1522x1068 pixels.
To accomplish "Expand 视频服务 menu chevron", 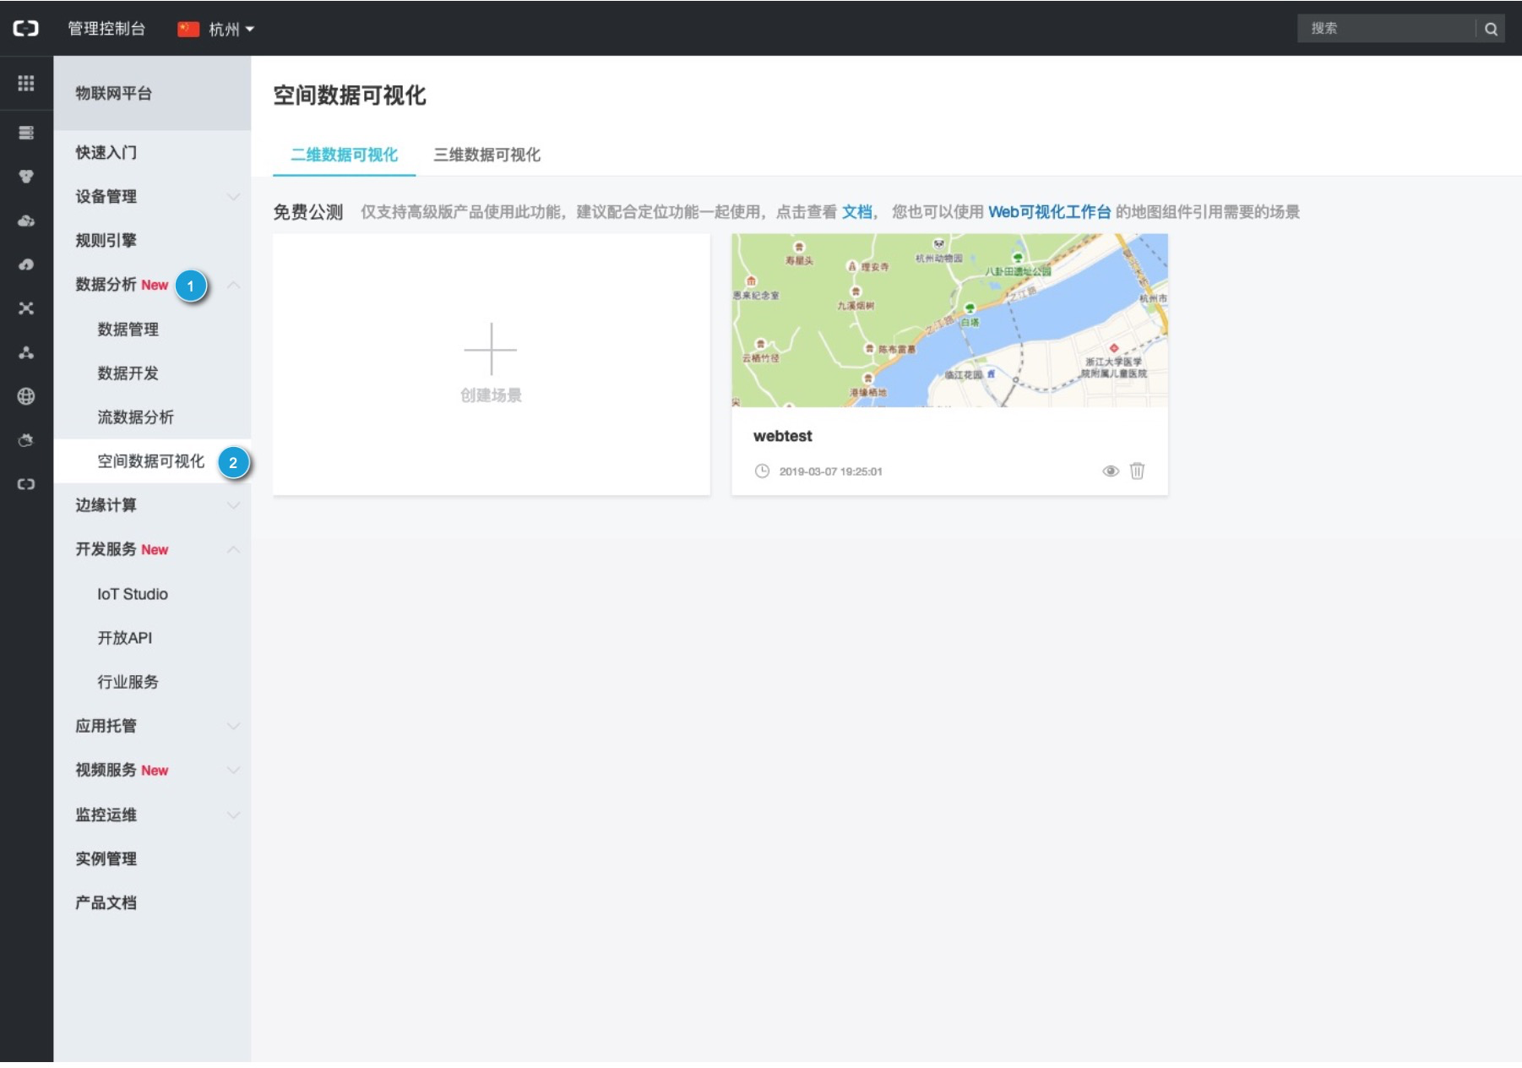I will point(234,770).
